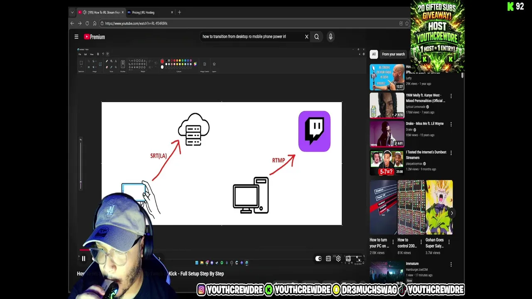532x299 pixels.
Task: Run the YouTube search with the magnifier button
Action: point(317,37)
